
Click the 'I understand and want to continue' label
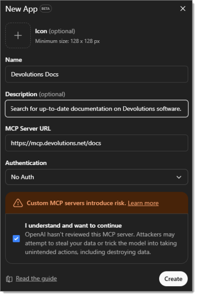coord(73,226)
